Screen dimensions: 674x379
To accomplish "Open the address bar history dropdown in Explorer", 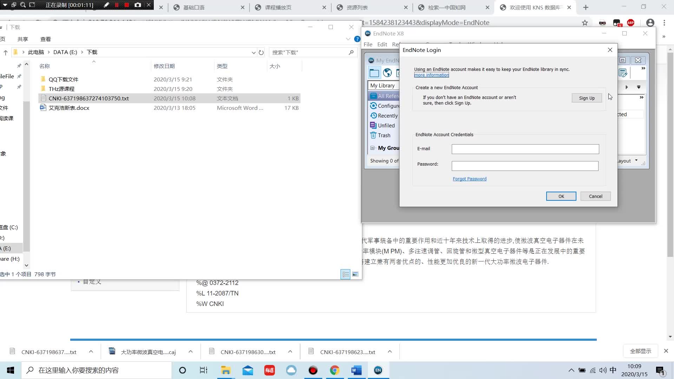I will [253, 52].
